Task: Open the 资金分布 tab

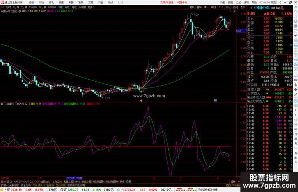Action: click(26, 185)
